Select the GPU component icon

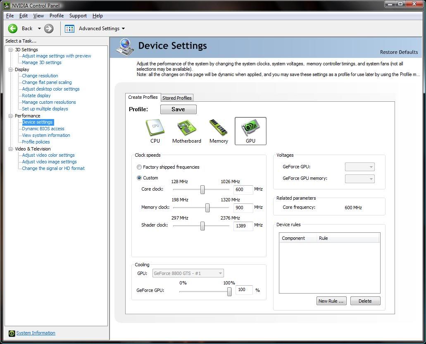(x=250, y=131)
